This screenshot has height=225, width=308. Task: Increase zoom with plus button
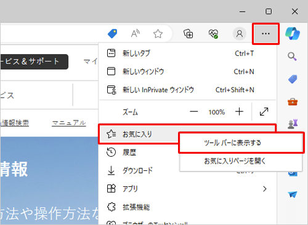pyautogui.click(x=239, y=112)
